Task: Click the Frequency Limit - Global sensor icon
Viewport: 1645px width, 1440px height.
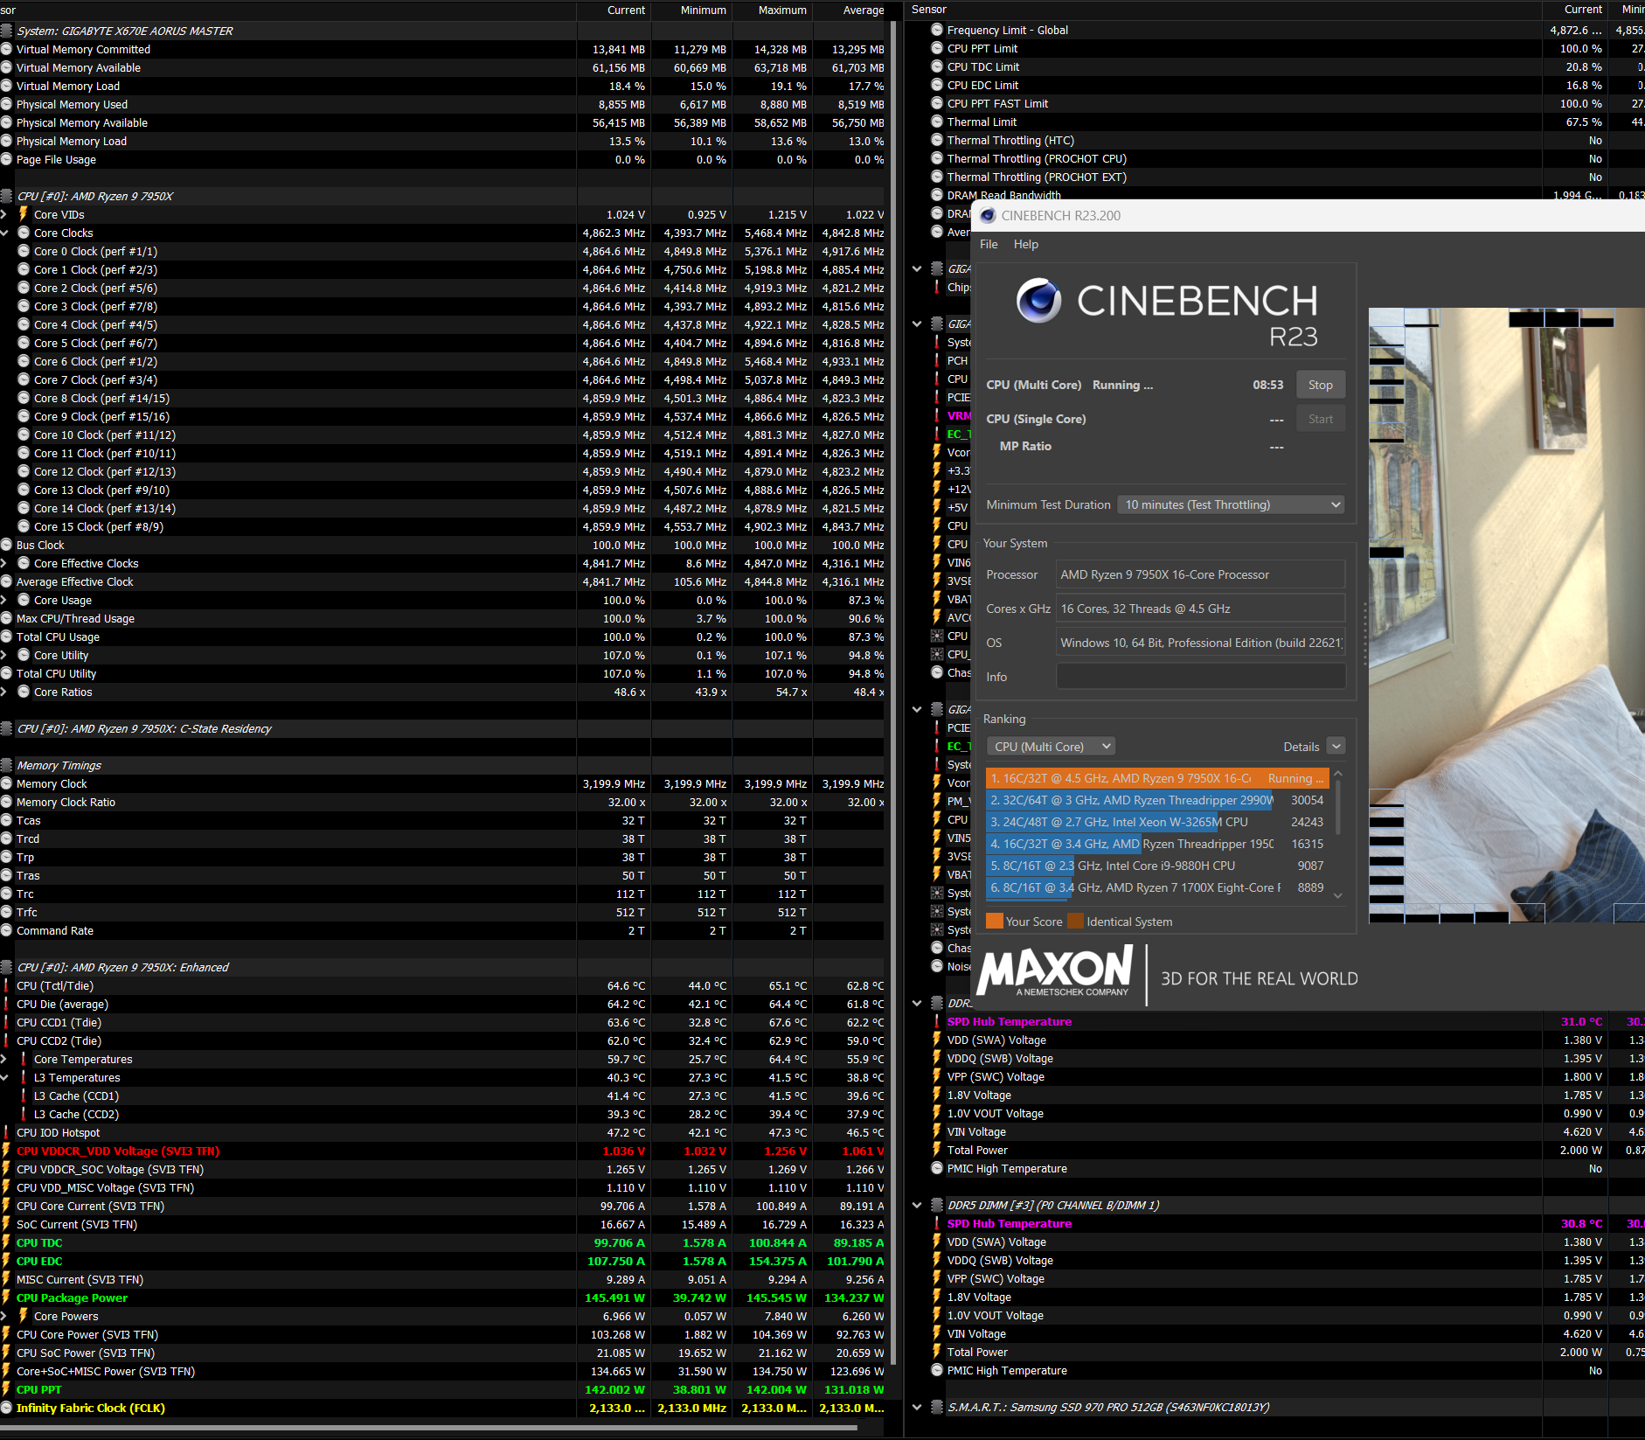Action: (x=937, y=30)
